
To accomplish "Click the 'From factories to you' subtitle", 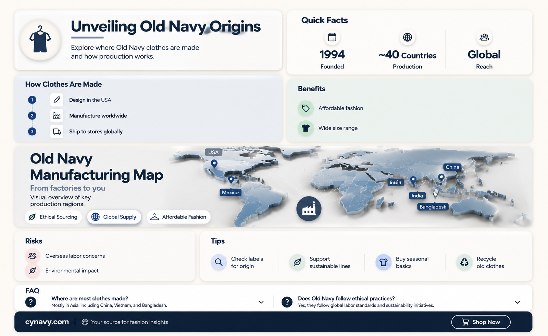I will (68, 188).
